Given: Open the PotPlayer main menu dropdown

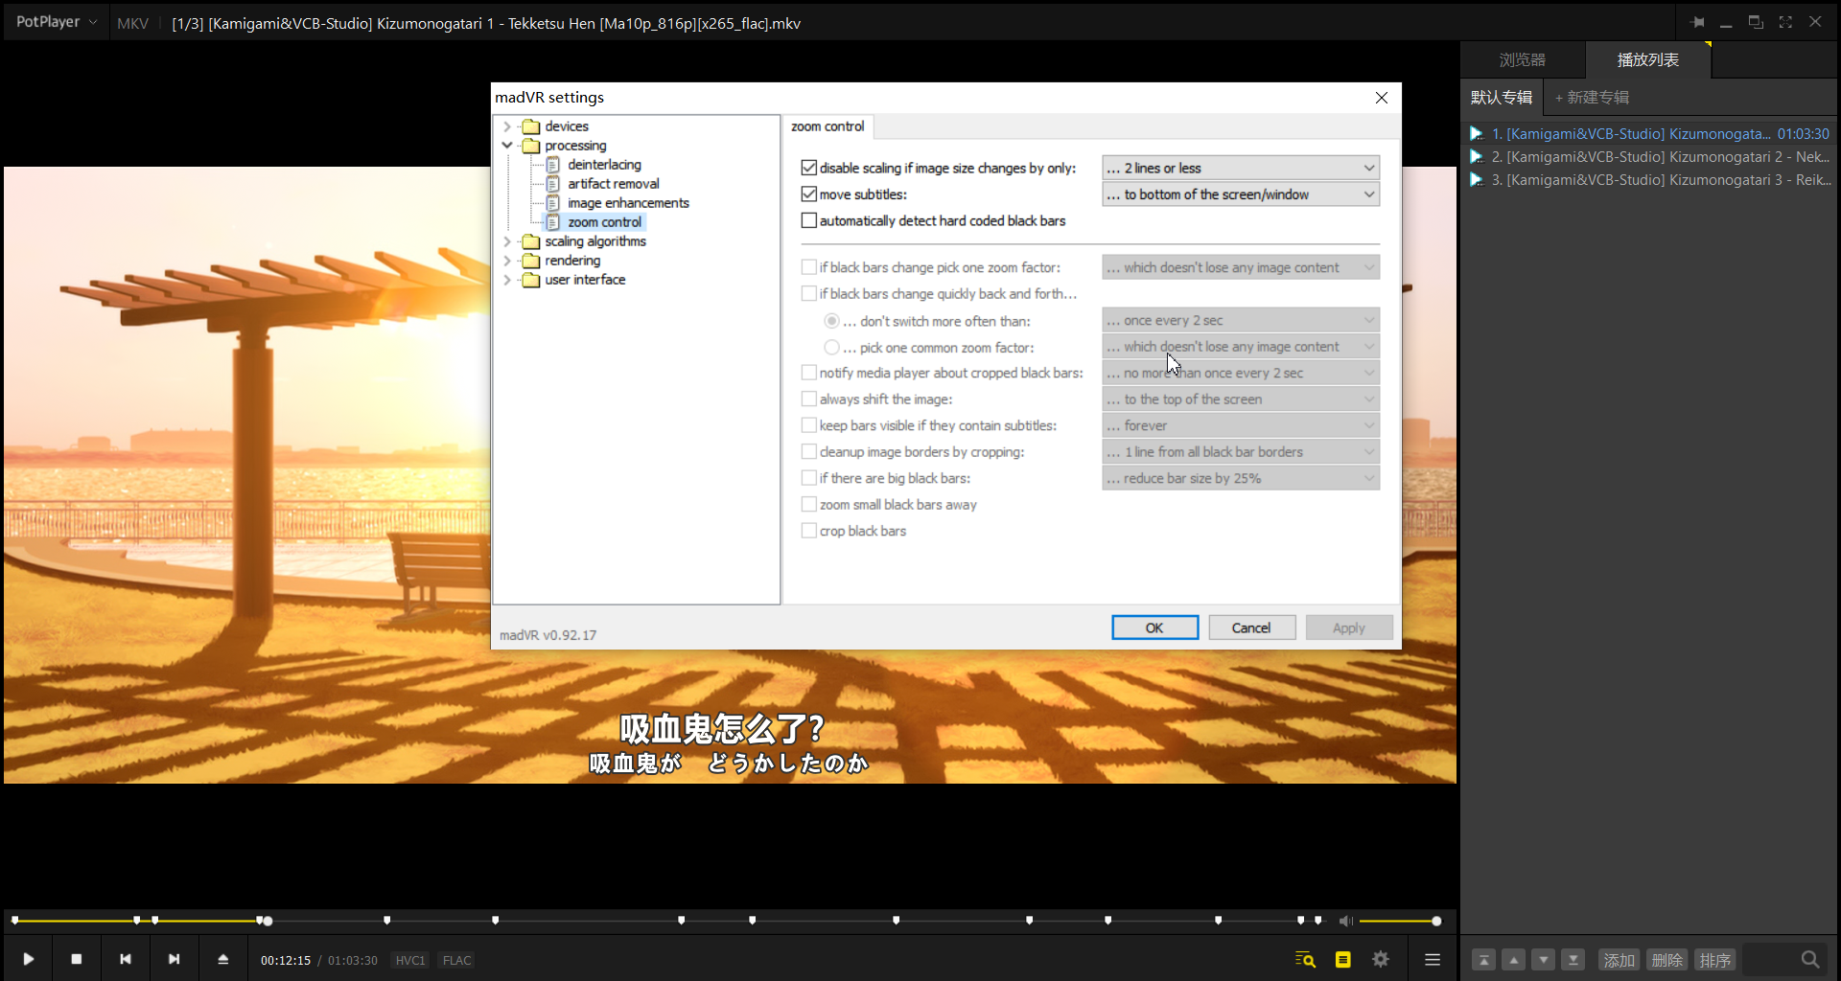Looking at the screenshot, I should pyautogui.click(x=56, y=22).
